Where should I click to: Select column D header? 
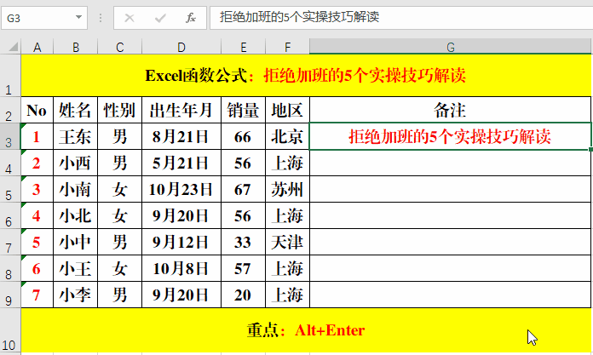pos(181,48)
